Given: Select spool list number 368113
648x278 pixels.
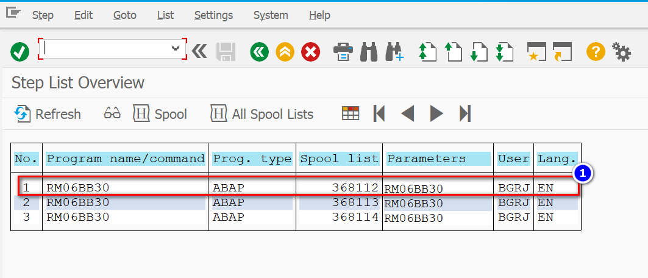Looking at the screenshot, I should tap(355, 202).
